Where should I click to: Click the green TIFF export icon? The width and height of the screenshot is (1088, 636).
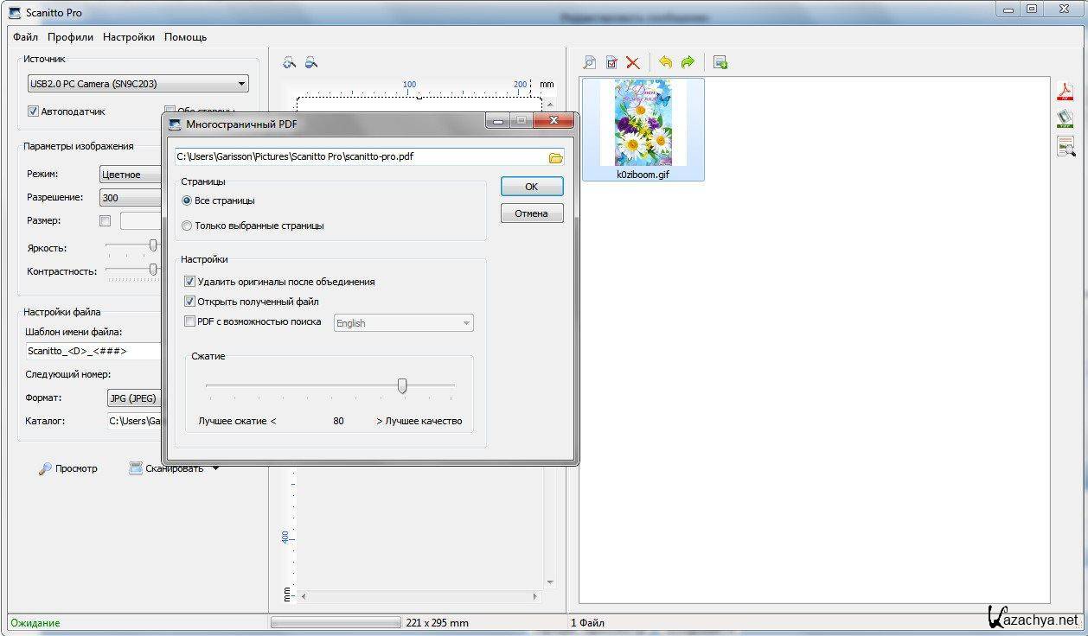click(1065, 118)
